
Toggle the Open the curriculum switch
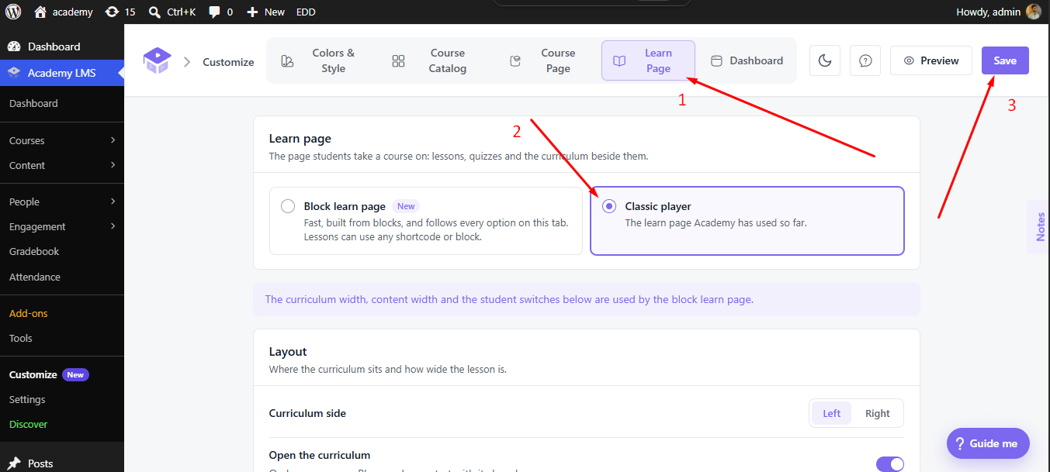890,463
